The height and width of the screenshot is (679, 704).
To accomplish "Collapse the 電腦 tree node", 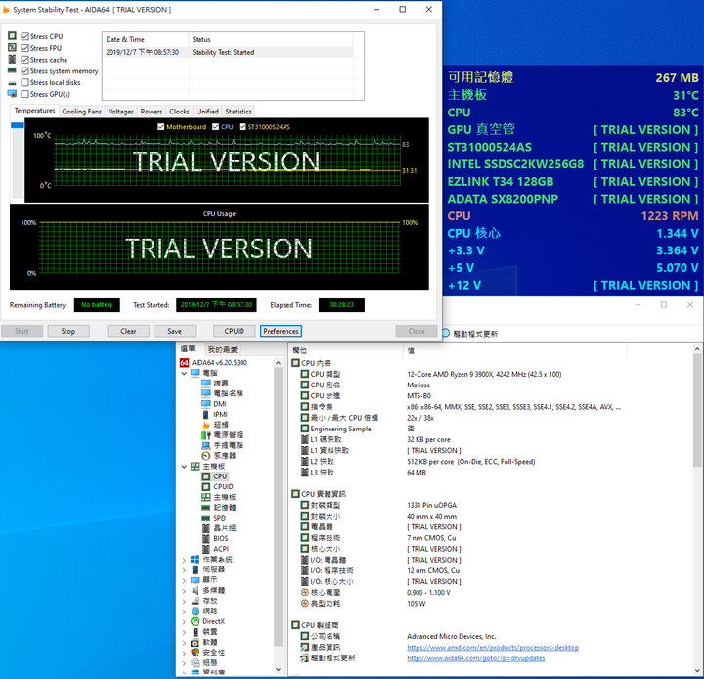I will [x=184, y=373].
